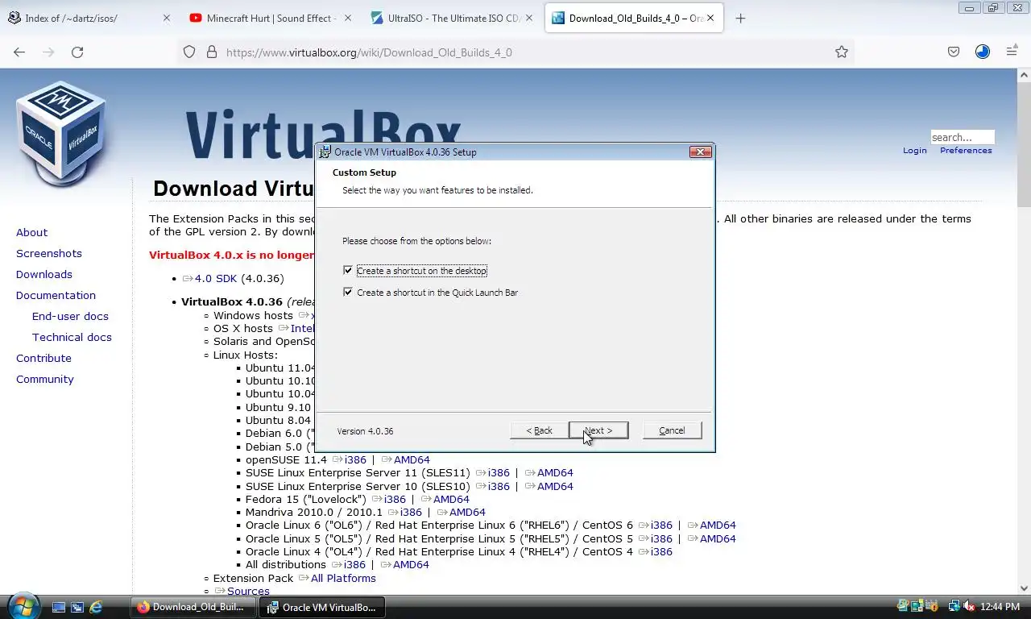Open the Technical docs link
The width and height of the screenshot is (1031, 619).
72,337
